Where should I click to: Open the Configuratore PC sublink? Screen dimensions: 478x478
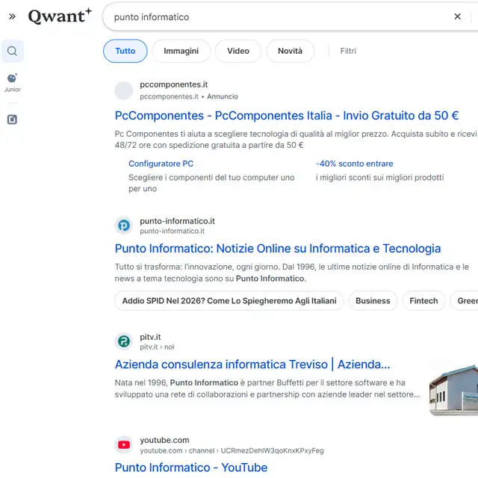tap(161, 164)
